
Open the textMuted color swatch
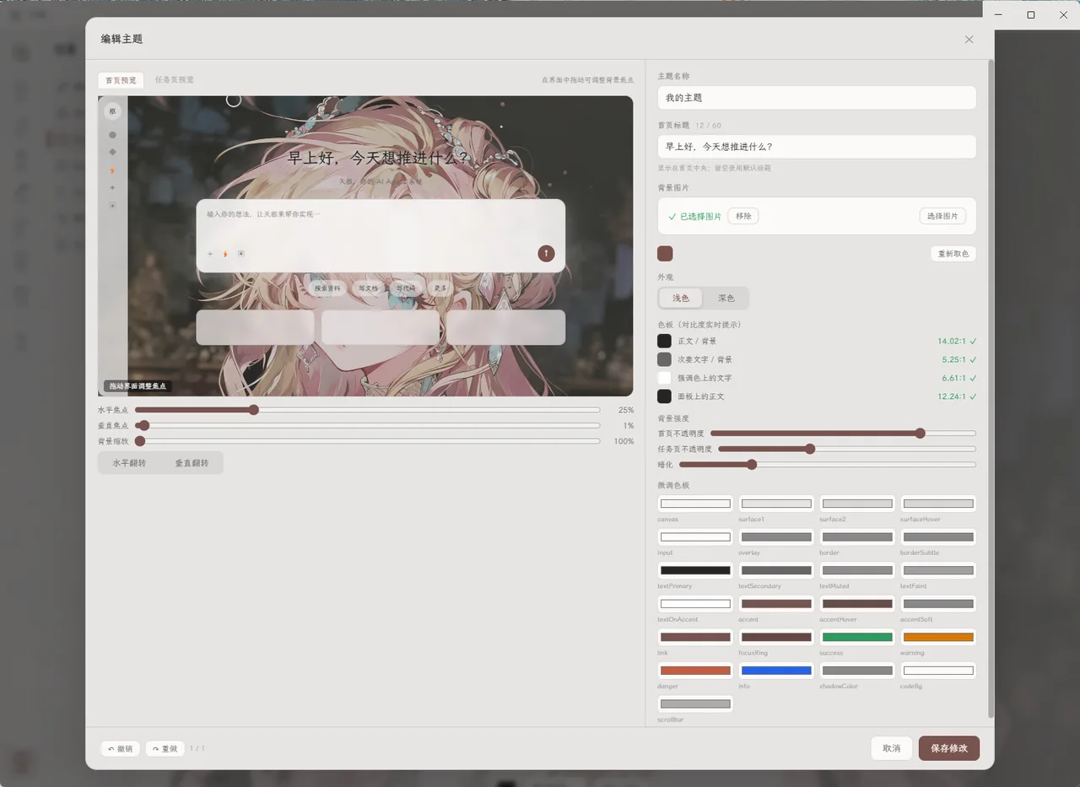point(857,570)
